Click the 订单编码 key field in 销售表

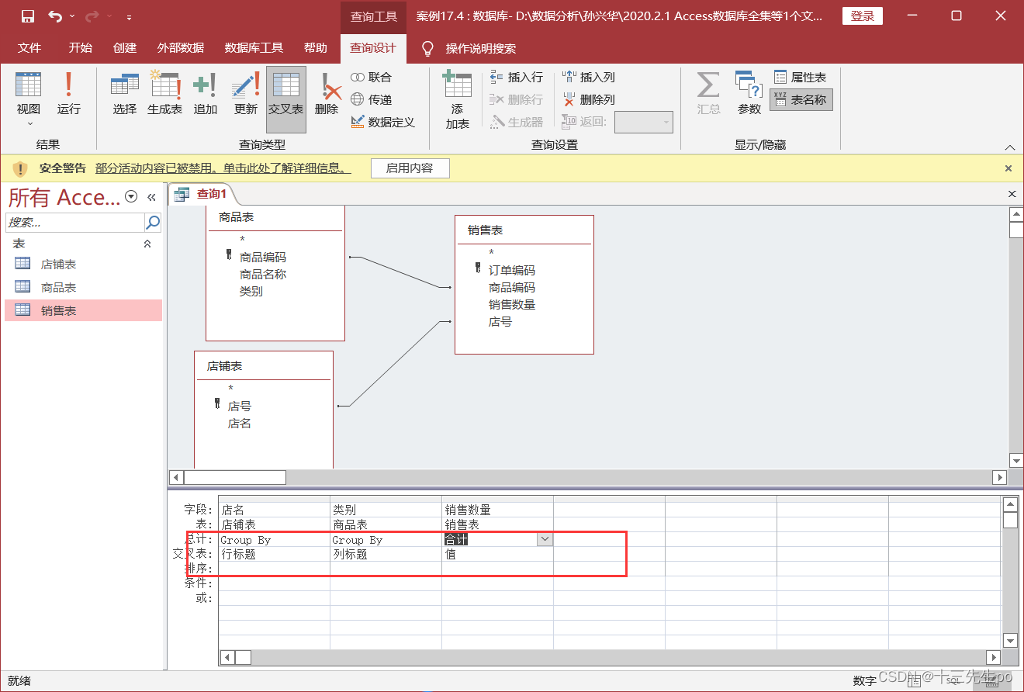(512, 271)
